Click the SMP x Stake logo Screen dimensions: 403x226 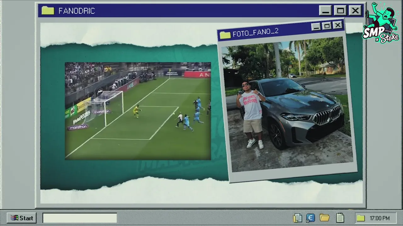click(x=381, y=23)
